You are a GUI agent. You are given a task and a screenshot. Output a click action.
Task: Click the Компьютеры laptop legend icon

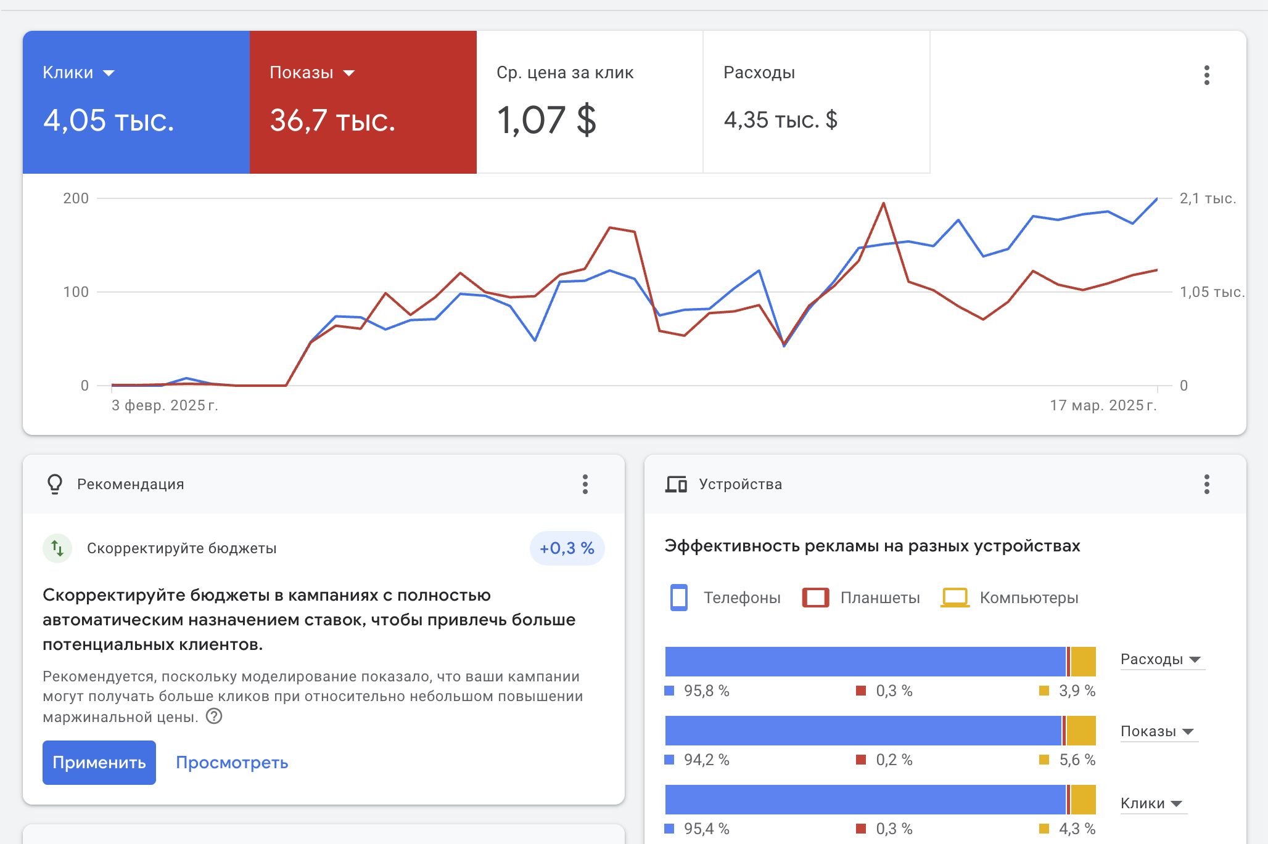[x=955, y=597]
